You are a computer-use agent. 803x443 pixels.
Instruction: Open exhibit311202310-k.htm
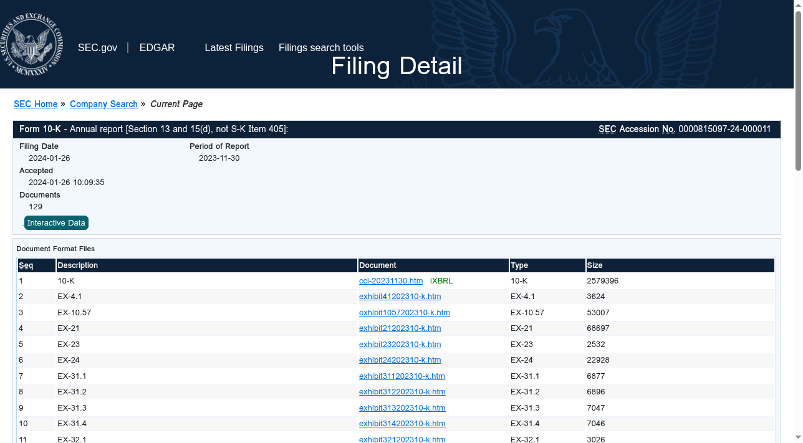point(402,376)
